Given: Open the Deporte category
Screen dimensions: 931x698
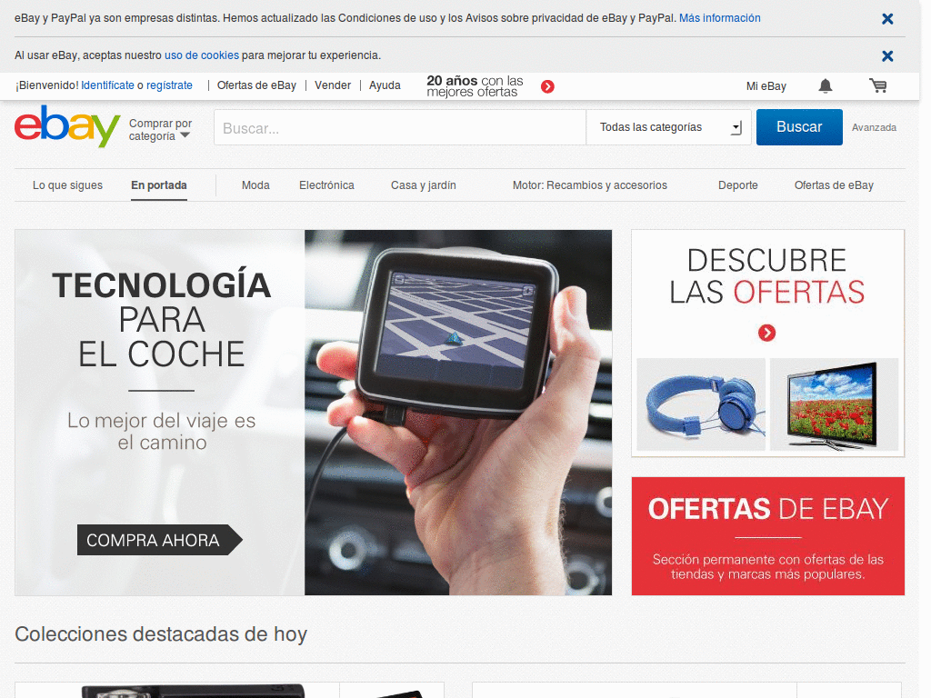Looking at the screenshot, I should 738,185.
